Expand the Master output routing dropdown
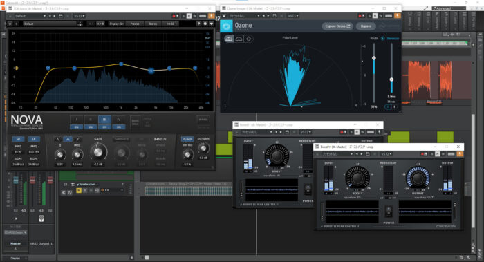The width and height of the screenshot is (484, 262). (x=15, y=232)
